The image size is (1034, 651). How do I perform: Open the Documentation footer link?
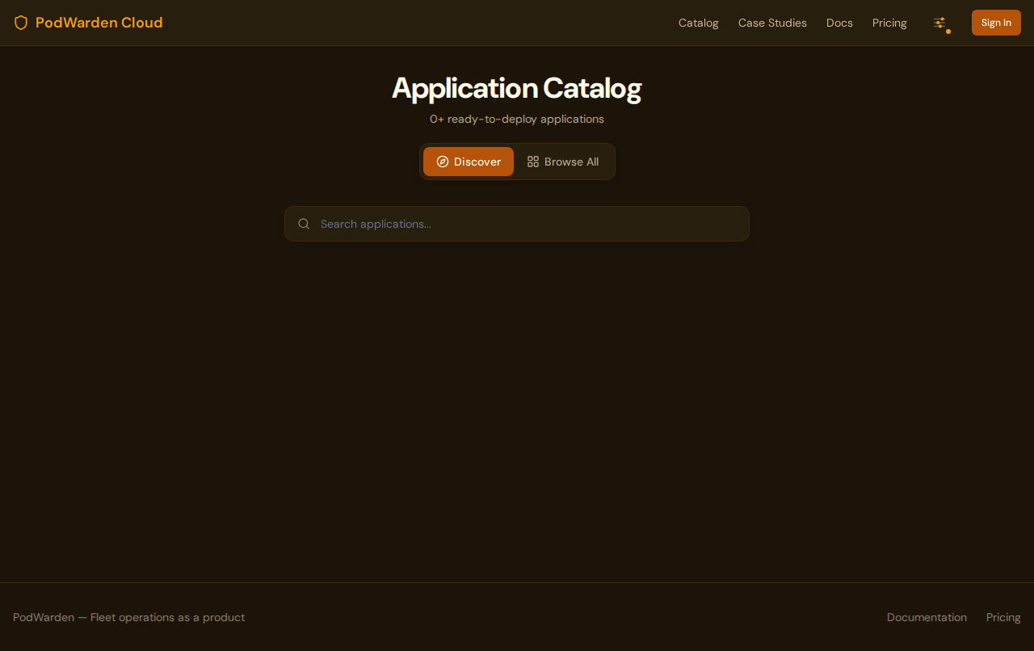927,617
